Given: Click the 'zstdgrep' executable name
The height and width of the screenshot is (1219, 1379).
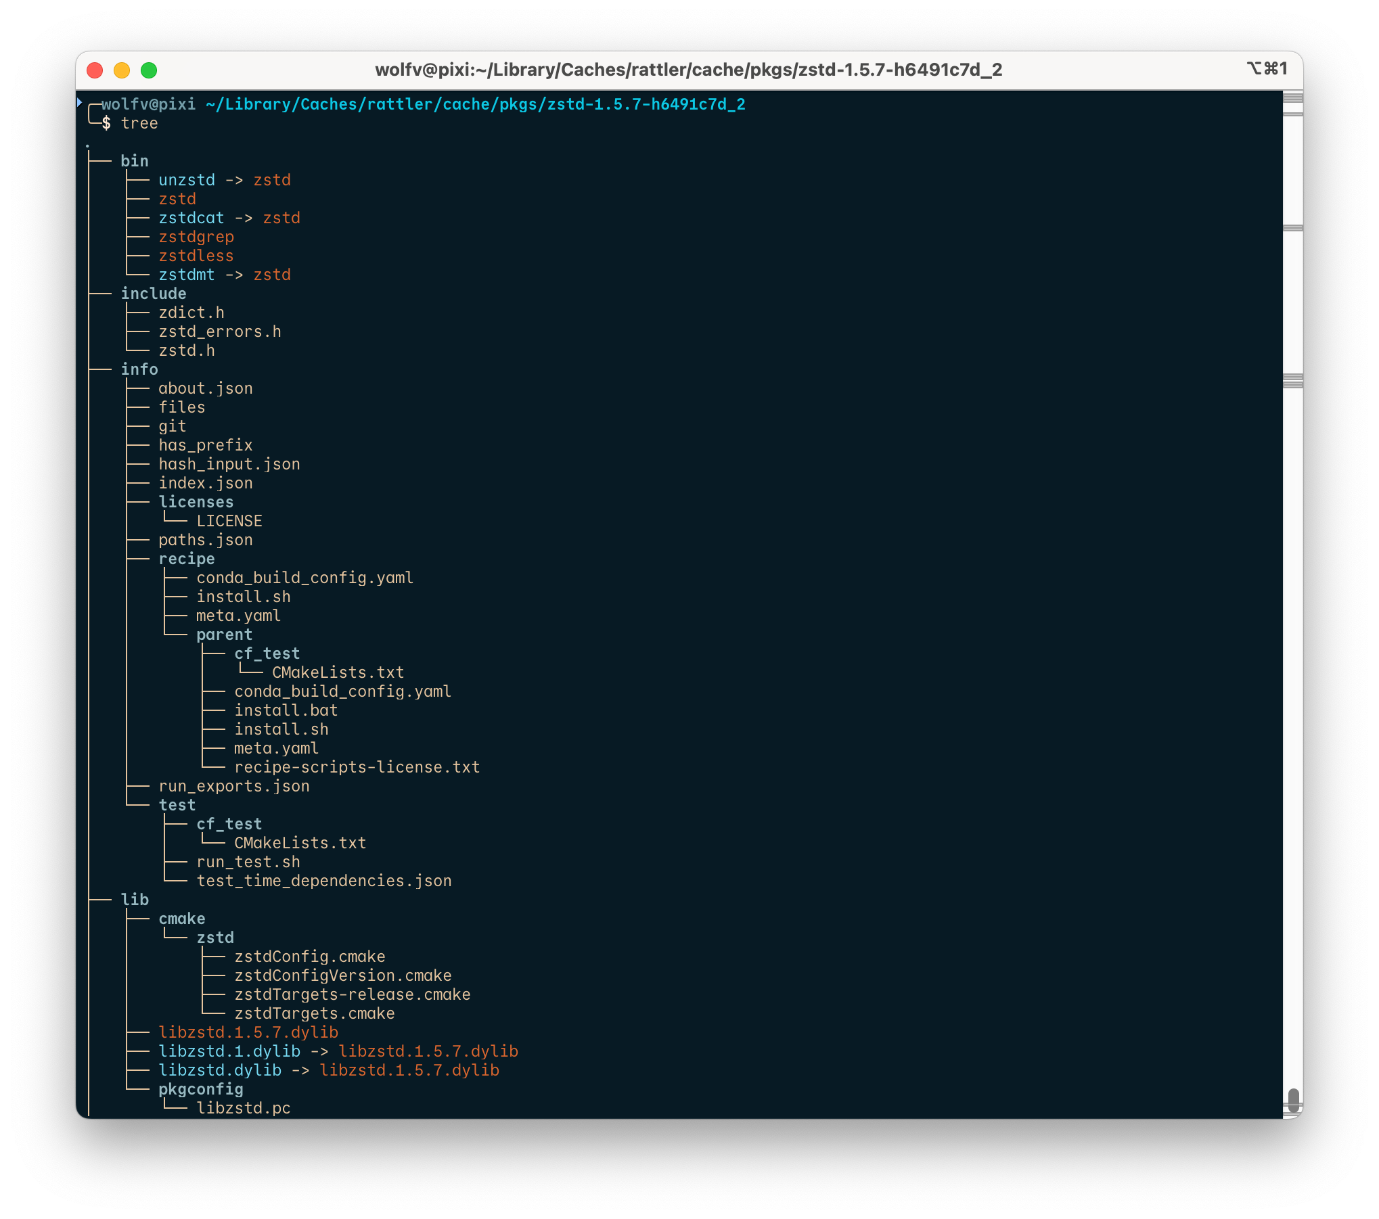Looking at the screenshot, I should click(x=196, y=237).
